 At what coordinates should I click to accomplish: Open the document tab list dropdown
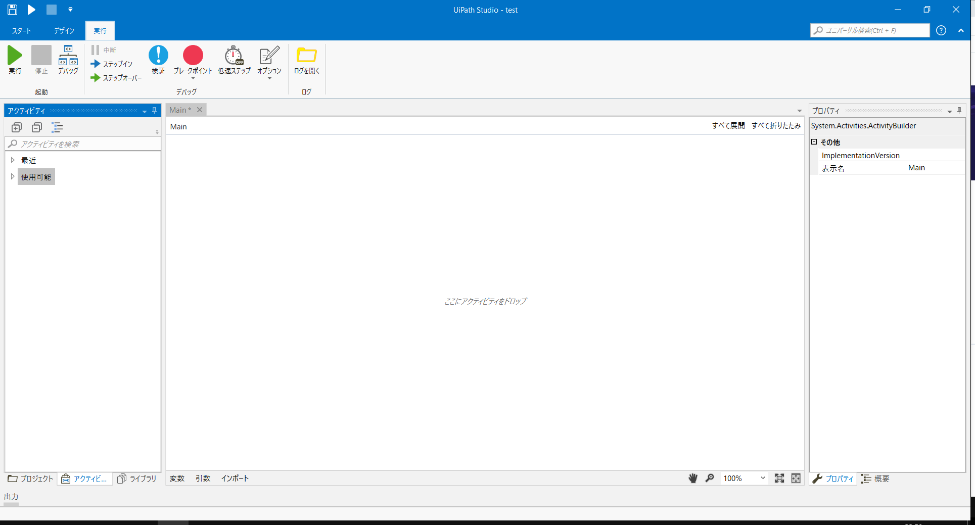799,111
